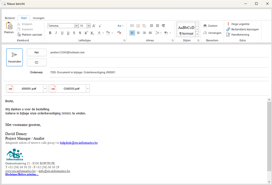Screen dimensions: 272x185
Task: Apply superscript formatting
Action: coord(86,33)
